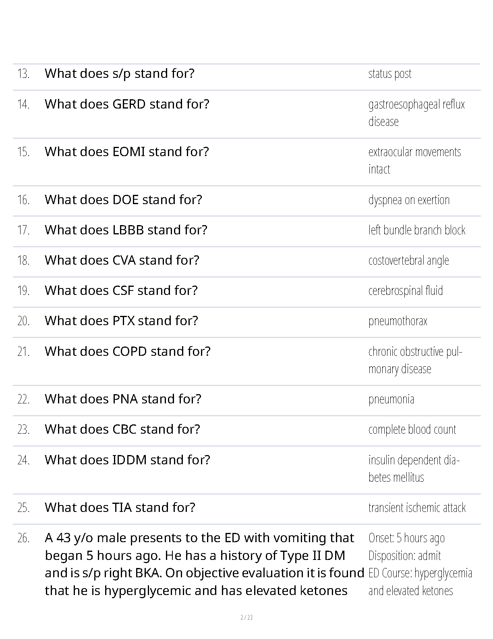Screen dimensions: 493x639
Task: Click the question 'What does s/p stand for?'
Action: [x=120, y=73]
